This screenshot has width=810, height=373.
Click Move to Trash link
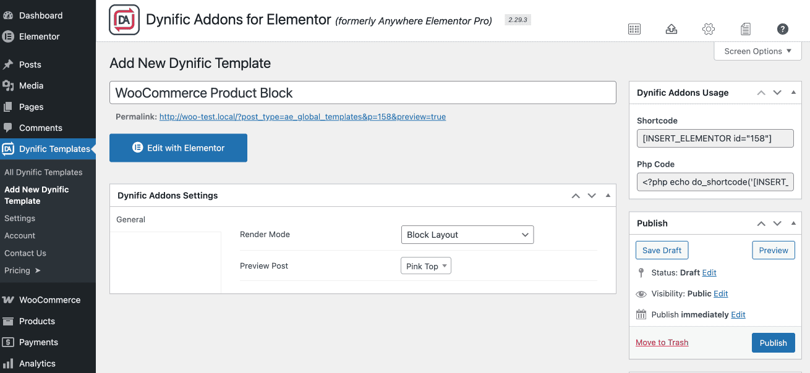tap(662, 342)
